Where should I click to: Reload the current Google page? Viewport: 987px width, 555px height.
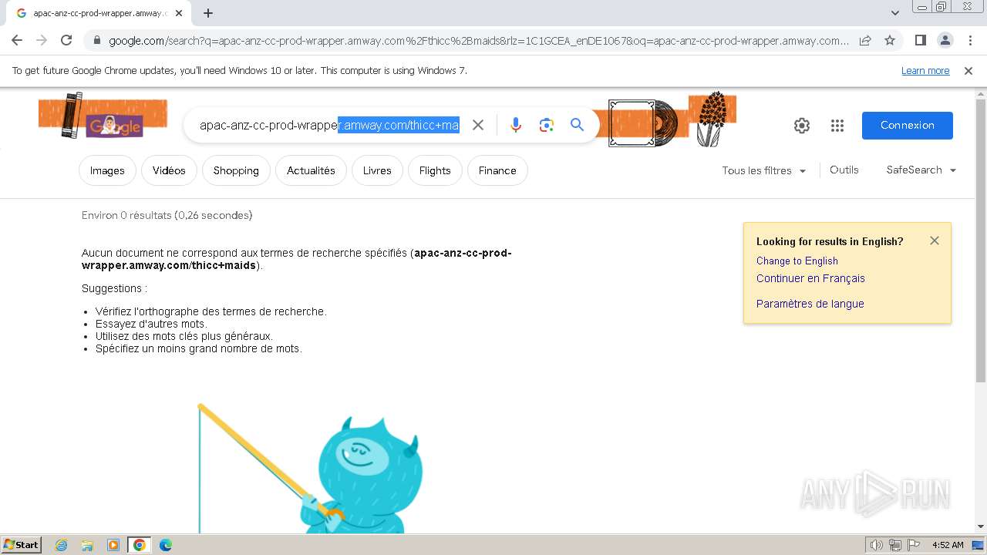(x=66, y=40)
